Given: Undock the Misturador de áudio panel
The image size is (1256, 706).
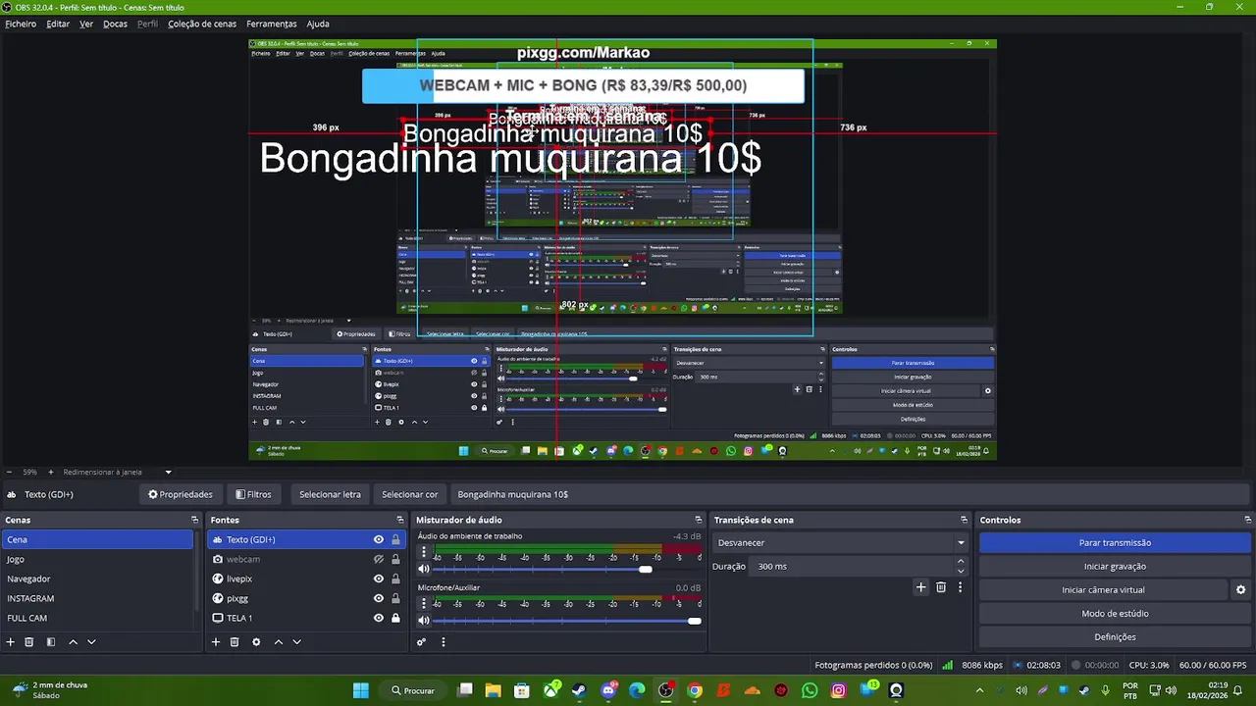Looking at the screenshot, I should (x=698, y=520).
